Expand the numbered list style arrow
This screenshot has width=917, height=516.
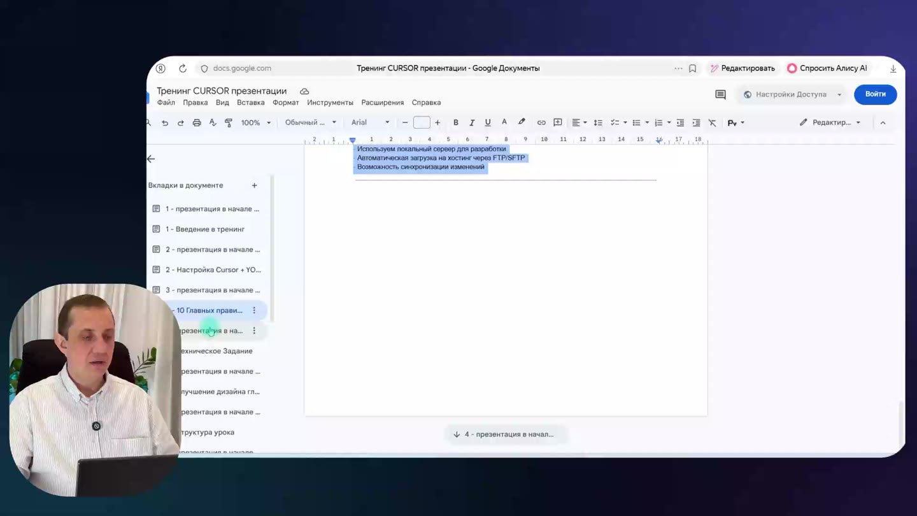coord(669,123)
